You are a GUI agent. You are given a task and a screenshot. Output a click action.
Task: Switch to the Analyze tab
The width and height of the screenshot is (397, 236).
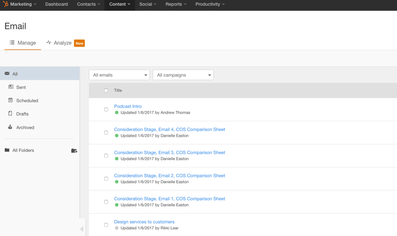59,43
